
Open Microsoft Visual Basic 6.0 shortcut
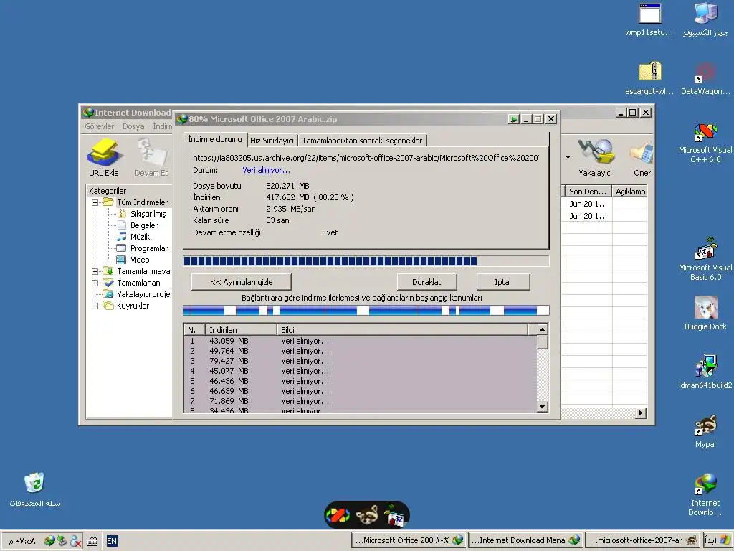click(705, 259)
